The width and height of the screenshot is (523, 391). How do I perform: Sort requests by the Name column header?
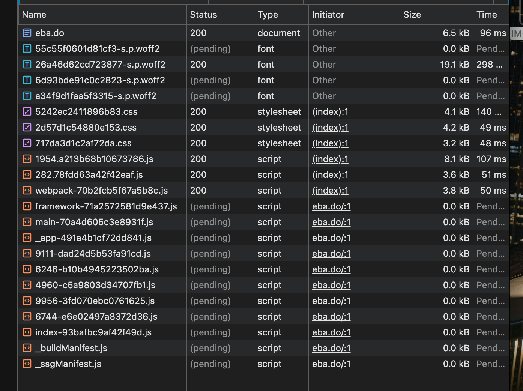point(34,15)
